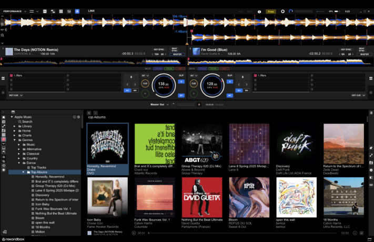This screenshot has height=242, width=374.
Task: Mute VOCAL stem on deck 2
Action: (213, 69)
